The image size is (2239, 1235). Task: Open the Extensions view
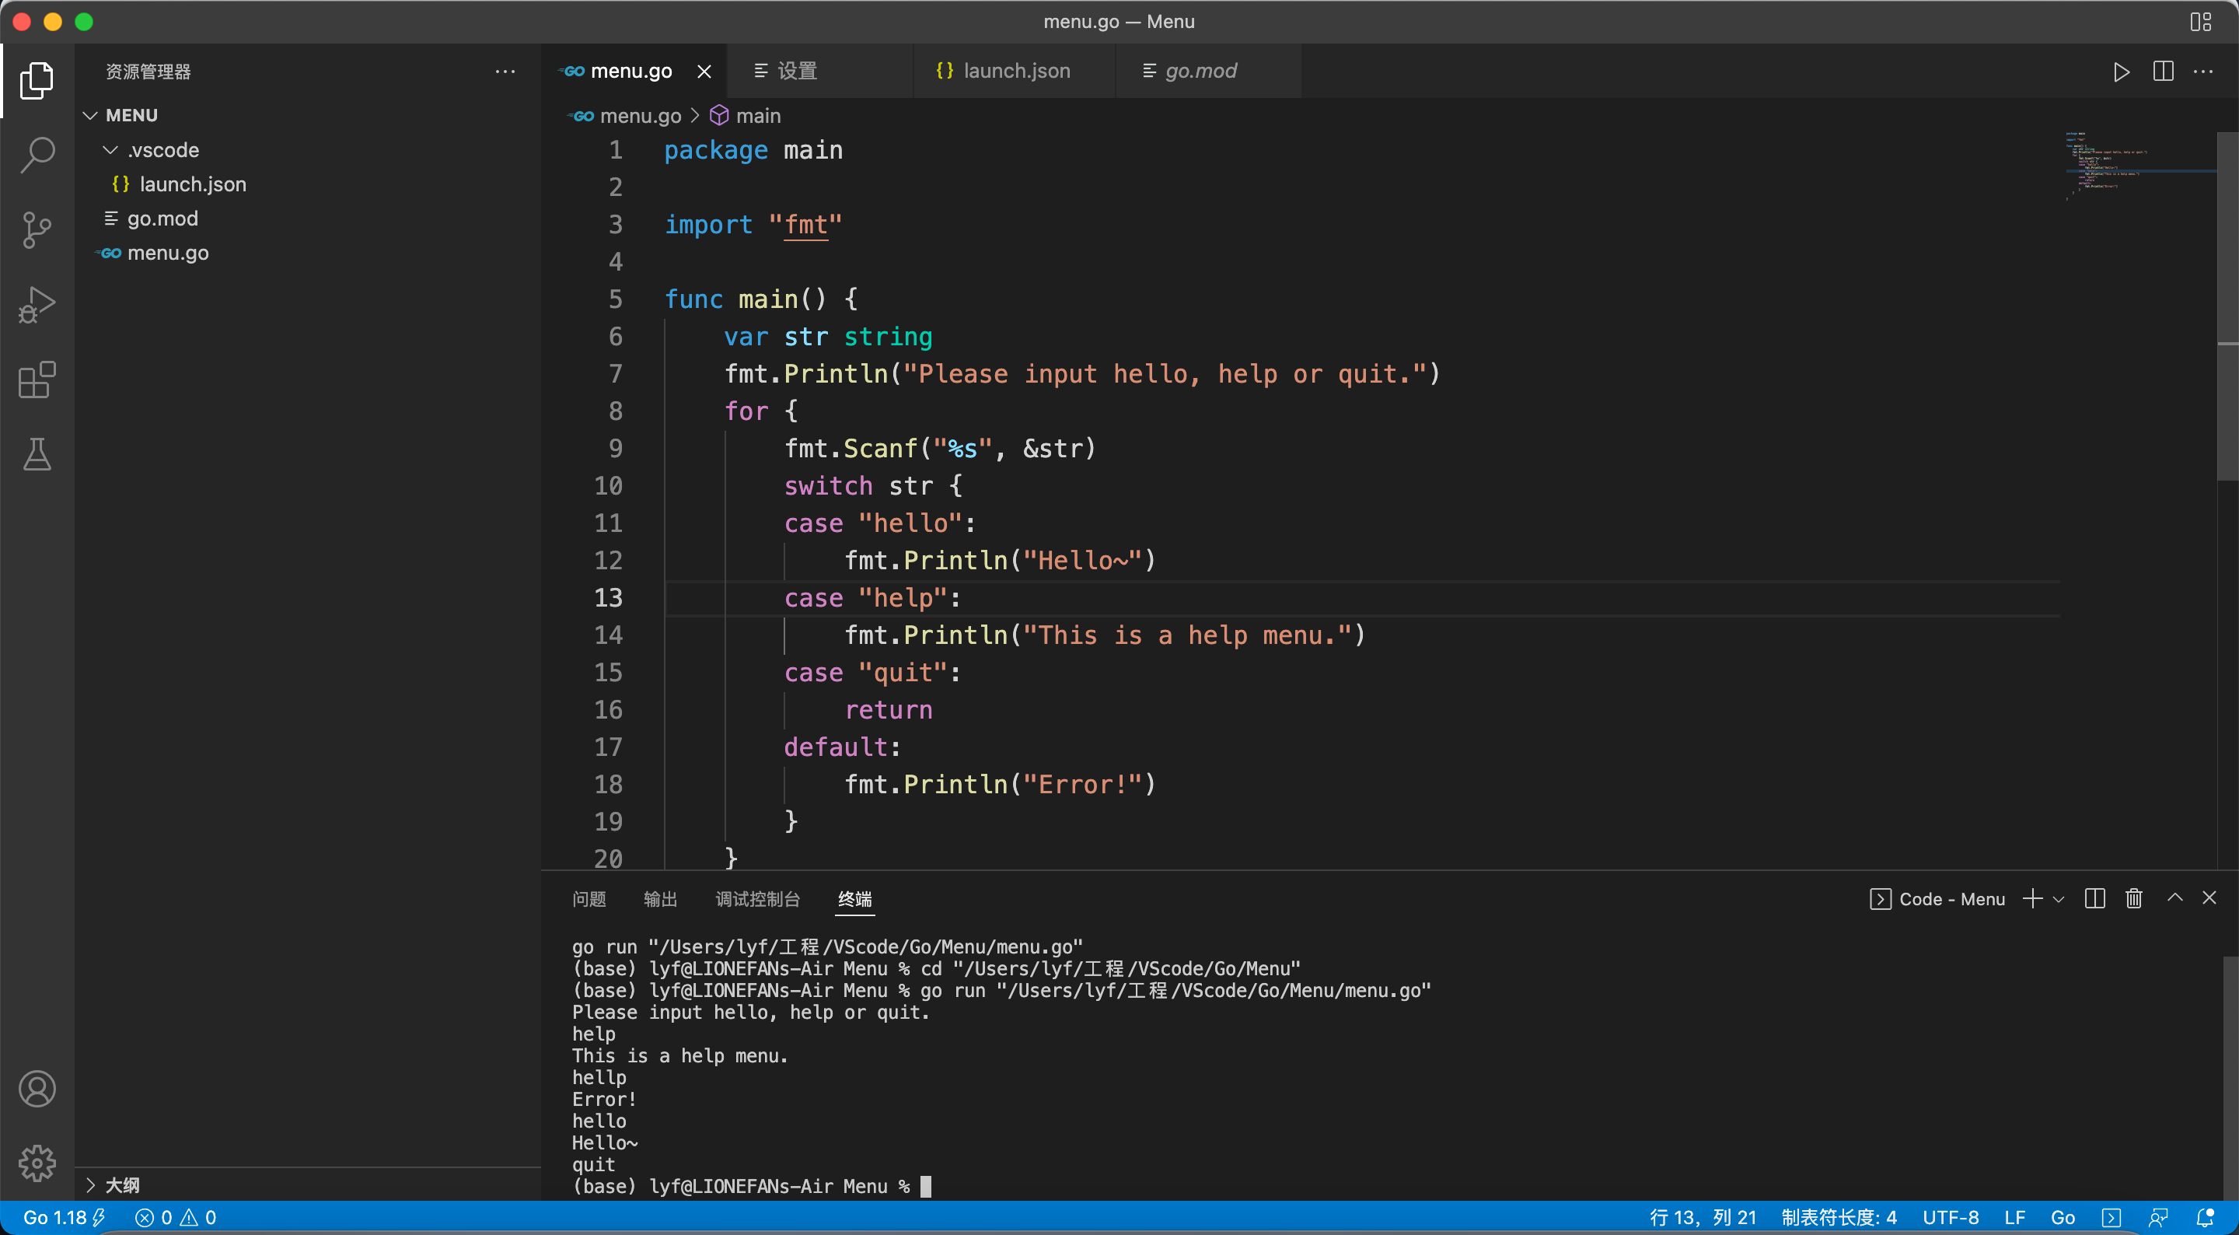[x=37, y=380]
